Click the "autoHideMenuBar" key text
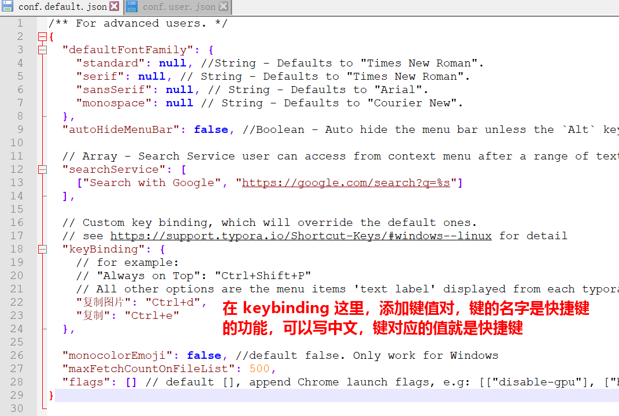The image size is (619, 416). coord(121,130)
